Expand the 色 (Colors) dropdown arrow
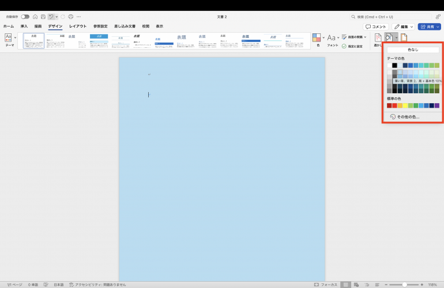The height and width of the screenshot is (288, 444). [x=323, y=37]
